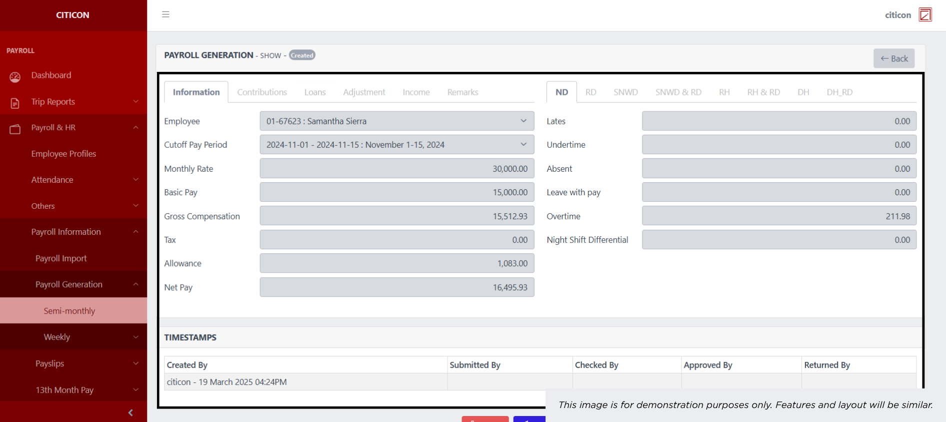Open the citicon user profile icon
The height and width of the screenshot is (422, 946).
click(925, 15)
